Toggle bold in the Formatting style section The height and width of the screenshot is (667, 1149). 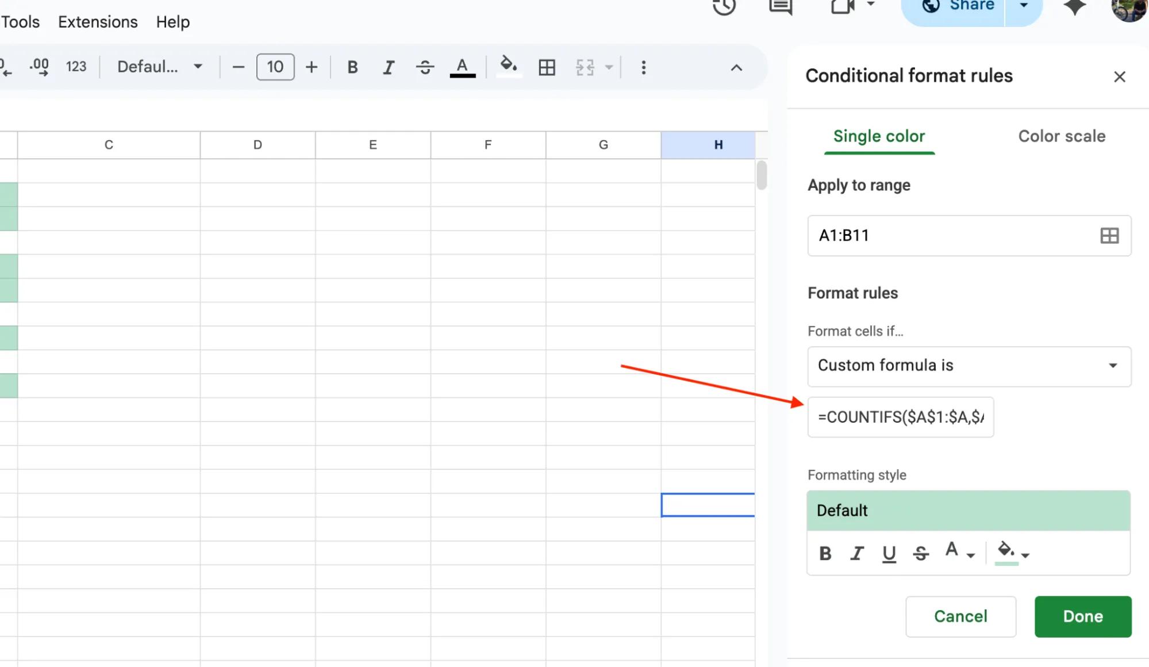coord(825,553)
